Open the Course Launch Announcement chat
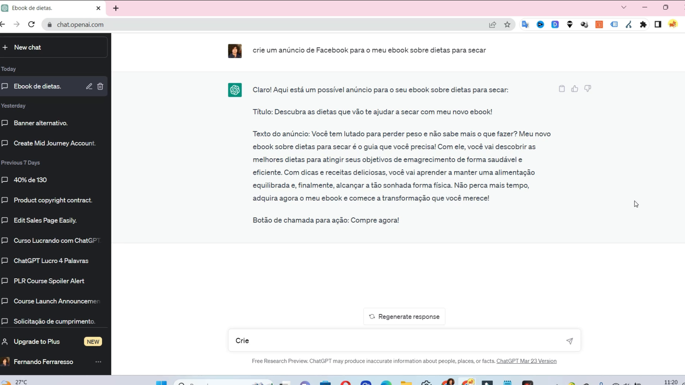Image resolution: width=685 pixels, height=385 pixels. [x=53, y=301]
